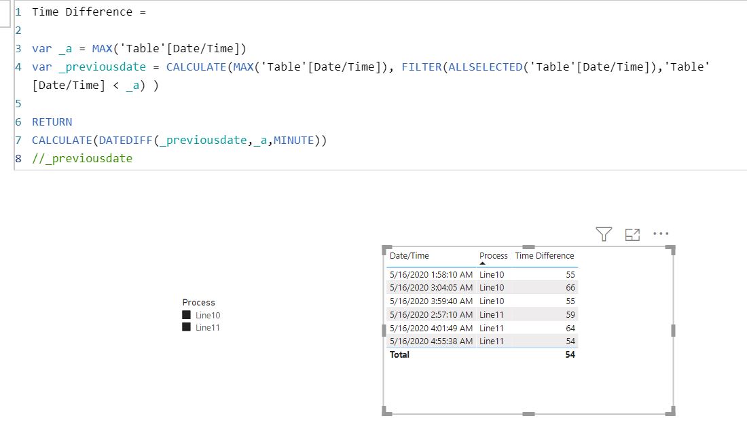Click the bottom-center resize handle of the table visual
This screenshot has height=446, width=747.
(x=528, y=414)
